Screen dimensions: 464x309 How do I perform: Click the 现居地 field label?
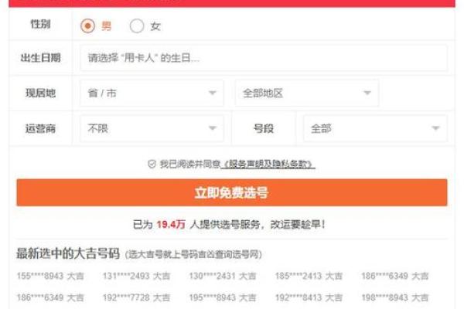pyautogui.click(x=40, y=93)
